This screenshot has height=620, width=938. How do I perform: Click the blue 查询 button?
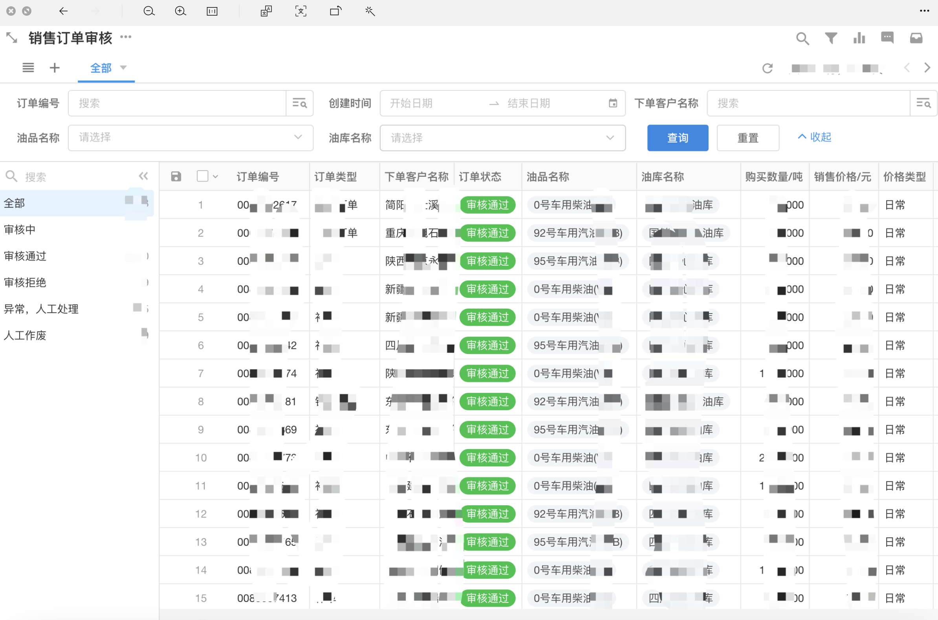(x=678, y=138)
